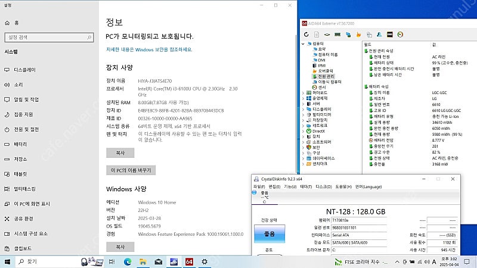Open CrystalDiskInfo 편집(E) menu
477x268 pixels.
[274, 186]
